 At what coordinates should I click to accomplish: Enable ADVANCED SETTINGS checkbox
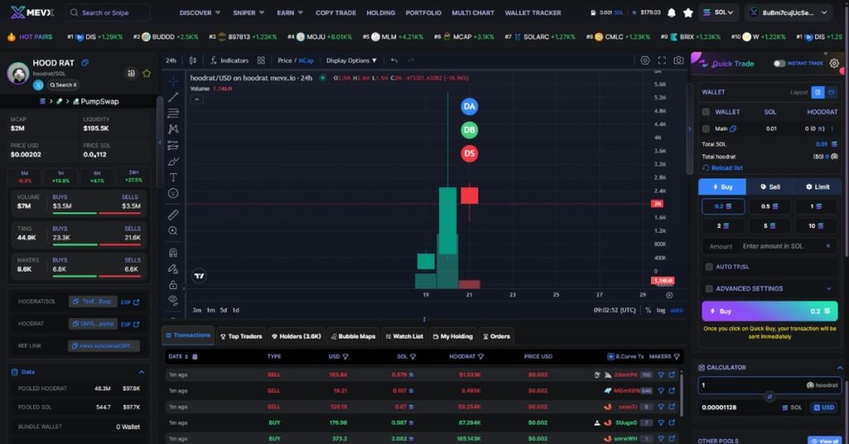pyautogui.click(x=709, y=289)
